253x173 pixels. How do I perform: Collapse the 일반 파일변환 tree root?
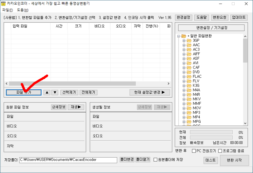[x=179, y=36]
